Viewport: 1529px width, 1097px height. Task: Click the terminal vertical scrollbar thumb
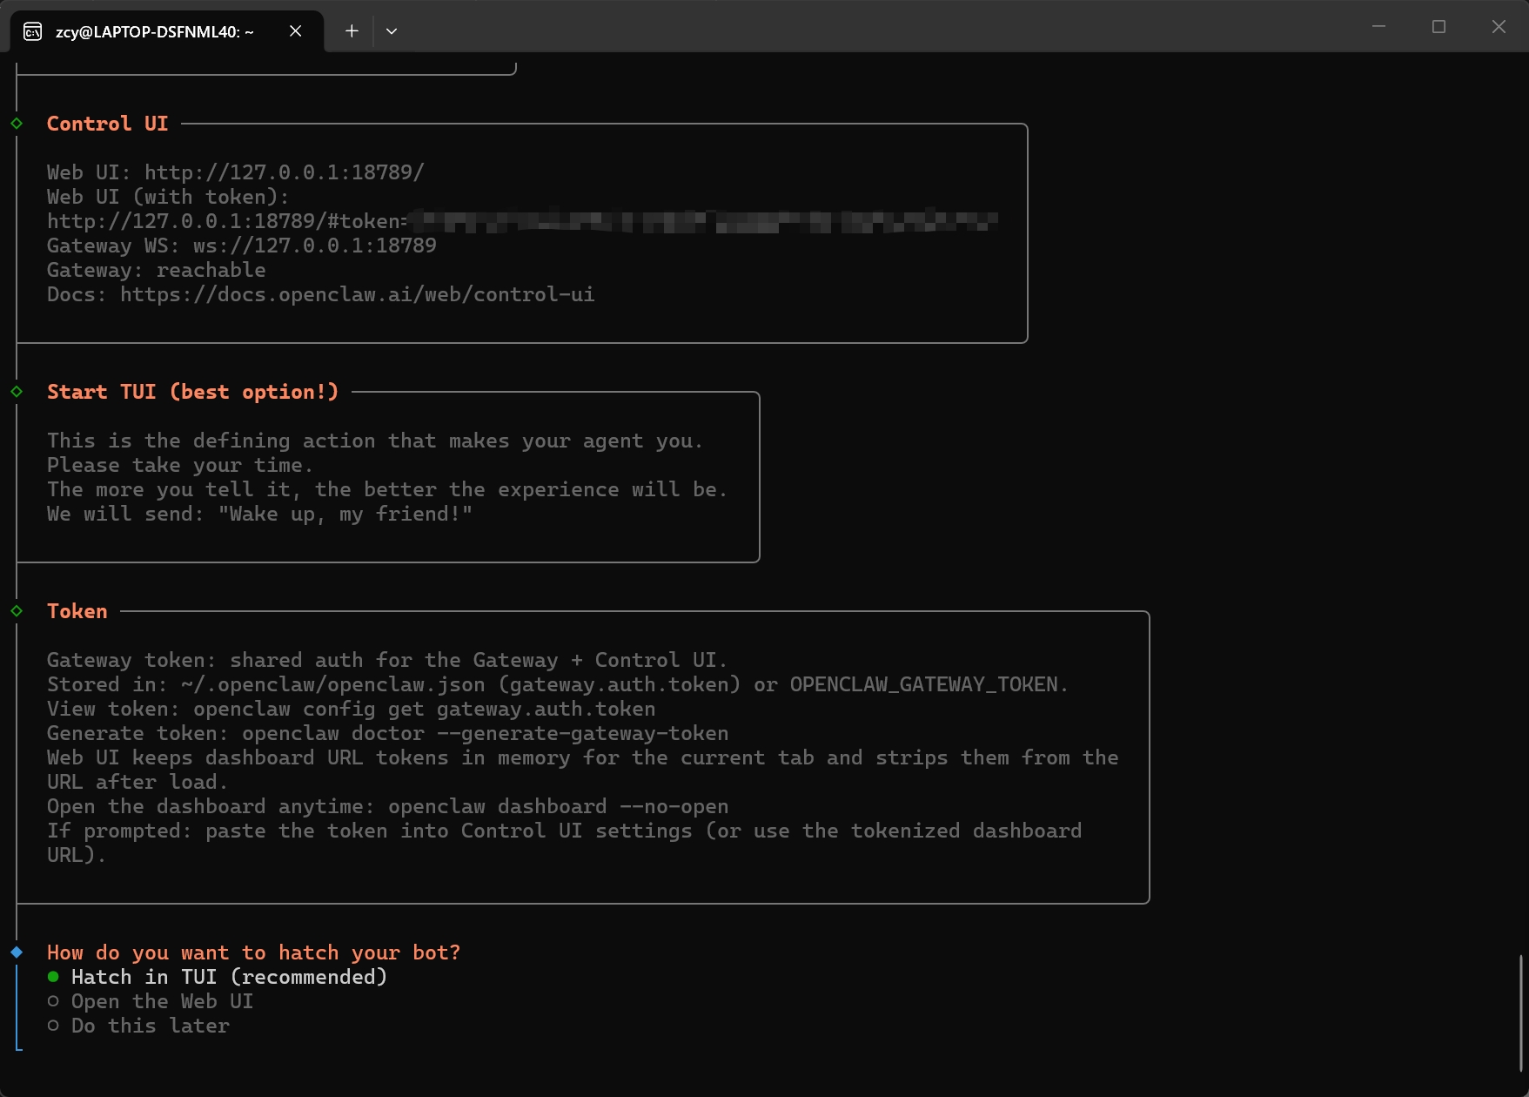coord(1521,1013)
